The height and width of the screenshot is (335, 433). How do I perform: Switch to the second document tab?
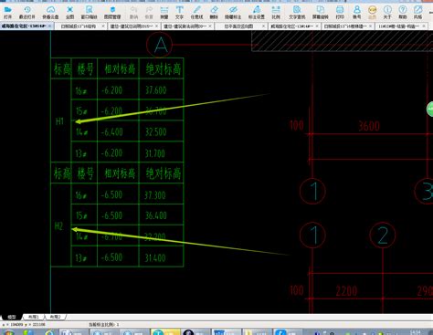tap(79, 26)
